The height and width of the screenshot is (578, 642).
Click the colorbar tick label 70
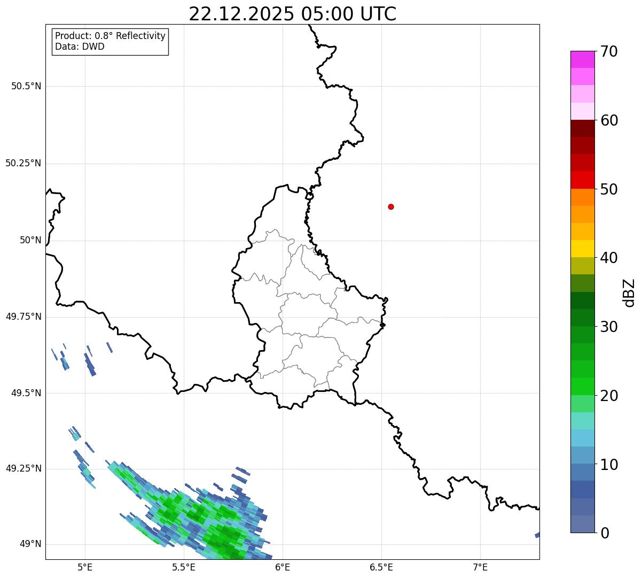609,51
